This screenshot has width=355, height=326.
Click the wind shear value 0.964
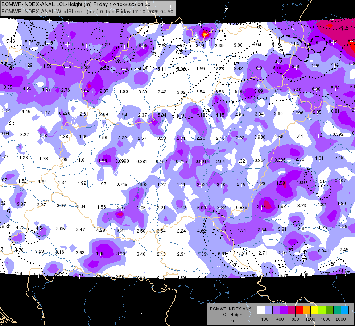(260, 160)
